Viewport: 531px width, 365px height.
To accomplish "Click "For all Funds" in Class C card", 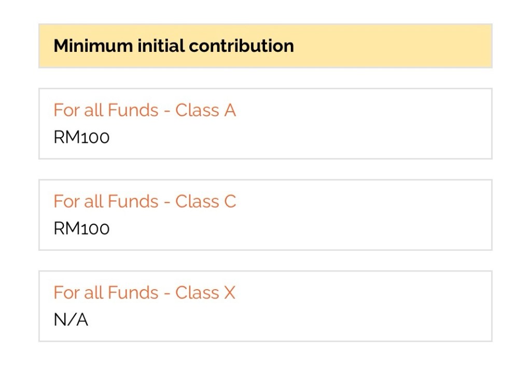I will pos(106,201).
